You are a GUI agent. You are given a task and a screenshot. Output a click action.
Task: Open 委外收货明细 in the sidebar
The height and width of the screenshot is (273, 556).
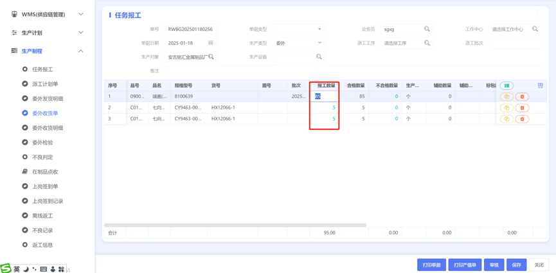[48, 128]
